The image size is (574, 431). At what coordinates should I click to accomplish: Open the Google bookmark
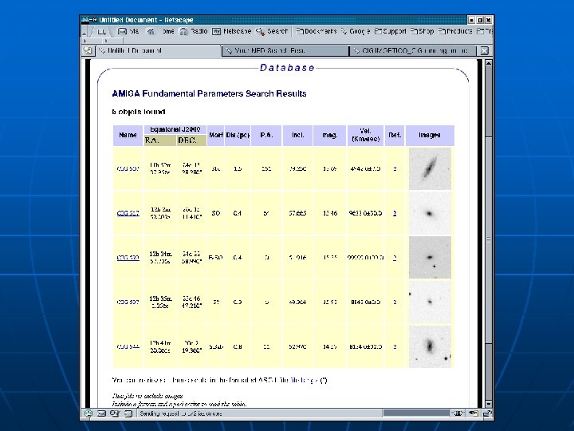click(x=356, y=31)
